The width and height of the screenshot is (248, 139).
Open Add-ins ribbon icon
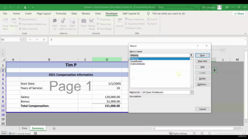click(x=55, y=24)
